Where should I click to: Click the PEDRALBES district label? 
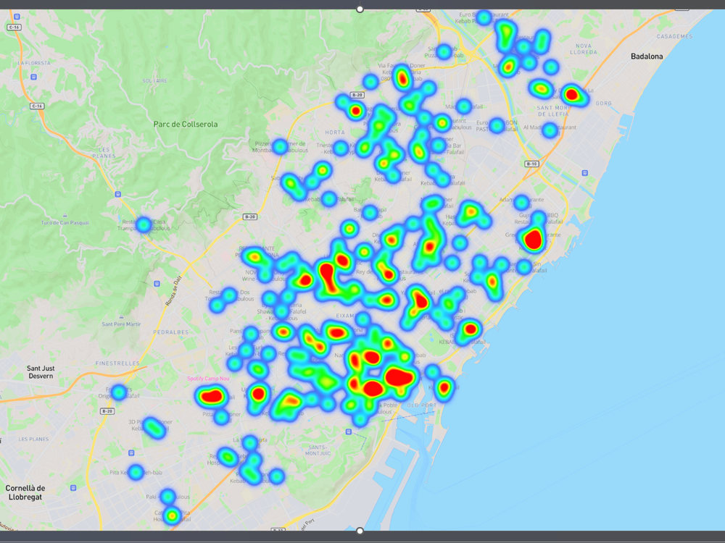pos(171,332)
